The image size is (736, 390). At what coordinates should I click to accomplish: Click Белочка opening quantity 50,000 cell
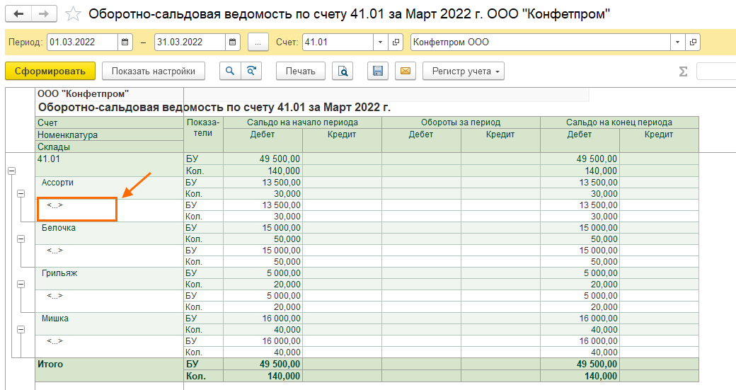pos(263,239)
